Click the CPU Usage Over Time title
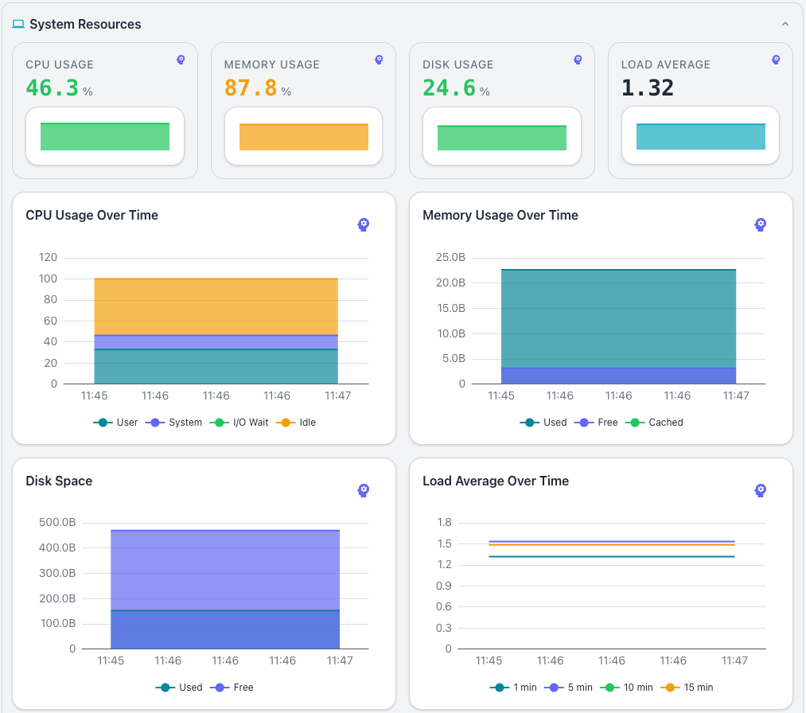The image size is (806, 713). click(92, 216)
